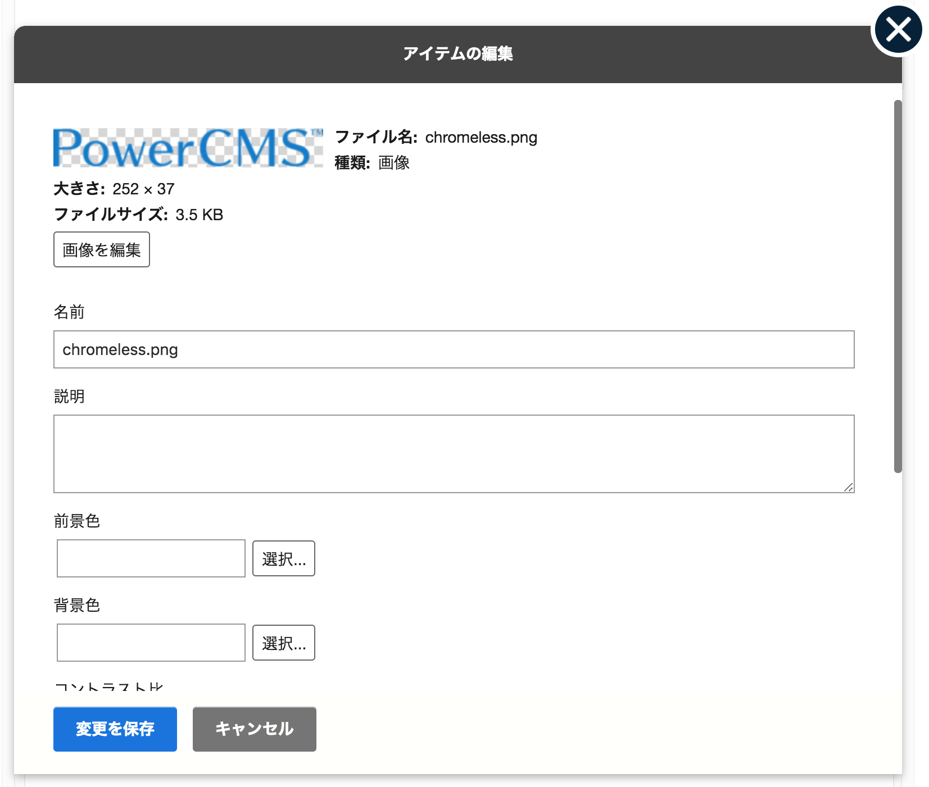Open the 選択... picker for 前景色
The width and height of the screenshot is (929, 787).
tap(284, 558)
